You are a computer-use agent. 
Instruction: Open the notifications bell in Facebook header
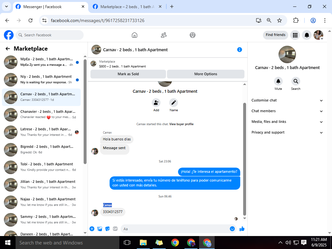click(307, 35)
